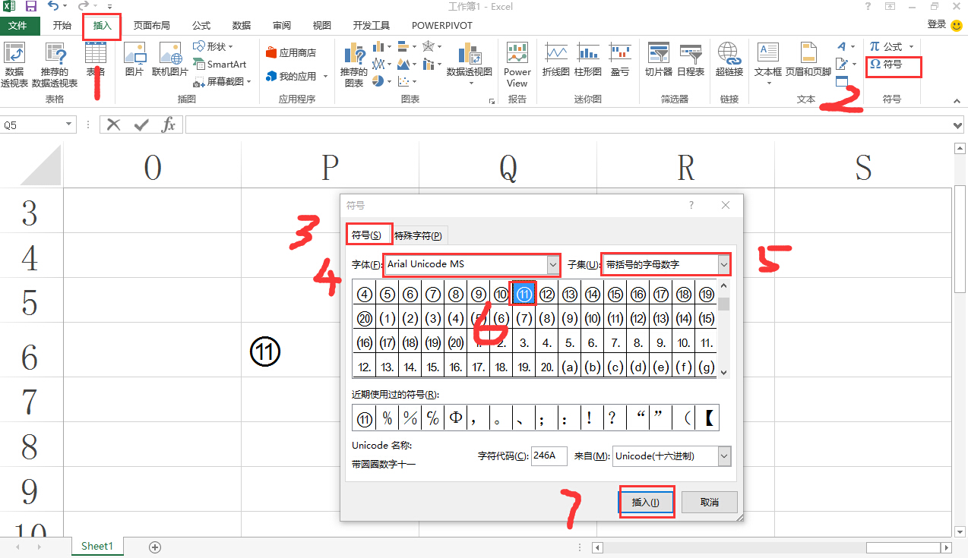Click the Insert (插入) button in dialog
The width and height of the screenshot is (968, 558).
click(646, 502)
